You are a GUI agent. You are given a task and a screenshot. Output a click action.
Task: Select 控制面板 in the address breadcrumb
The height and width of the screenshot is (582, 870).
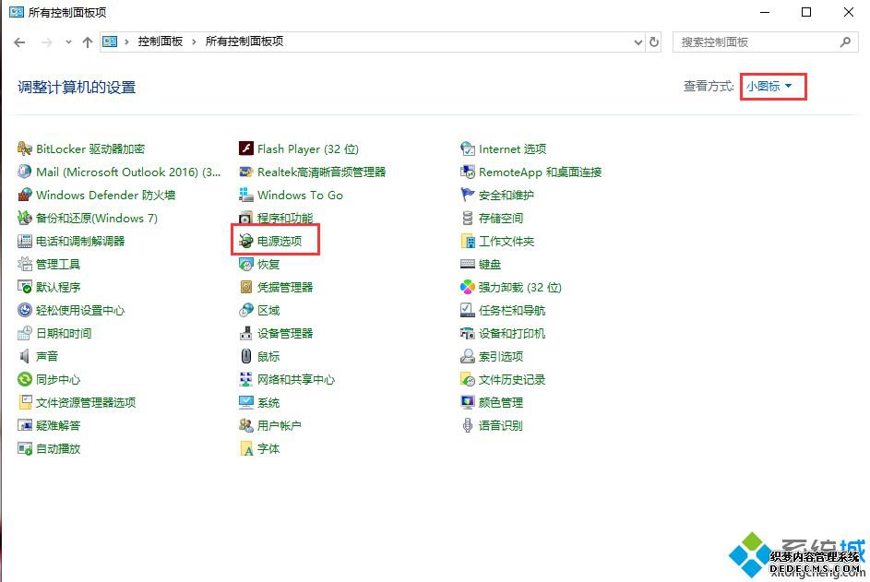160,42
